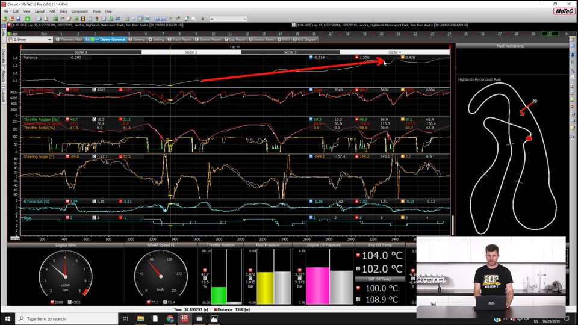The image size is (578, 325).
Task: Switch to the G-G Diagram tab
Action: (305, 40)
